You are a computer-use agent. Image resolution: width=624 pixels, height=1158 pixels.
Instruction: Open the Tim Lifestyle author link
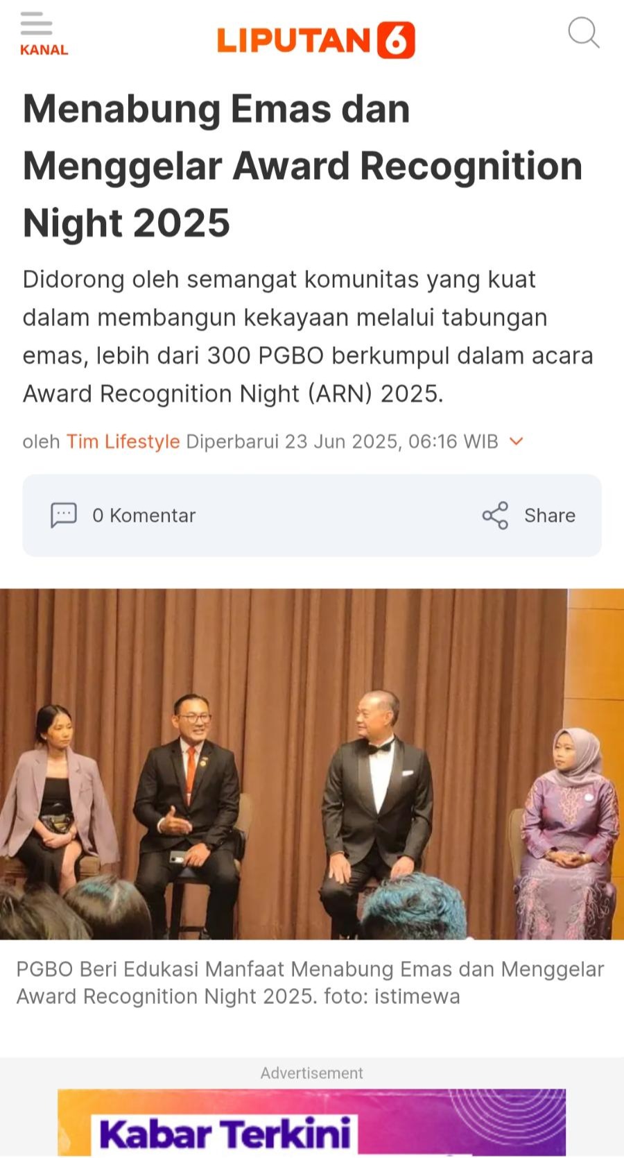[123, 441]
